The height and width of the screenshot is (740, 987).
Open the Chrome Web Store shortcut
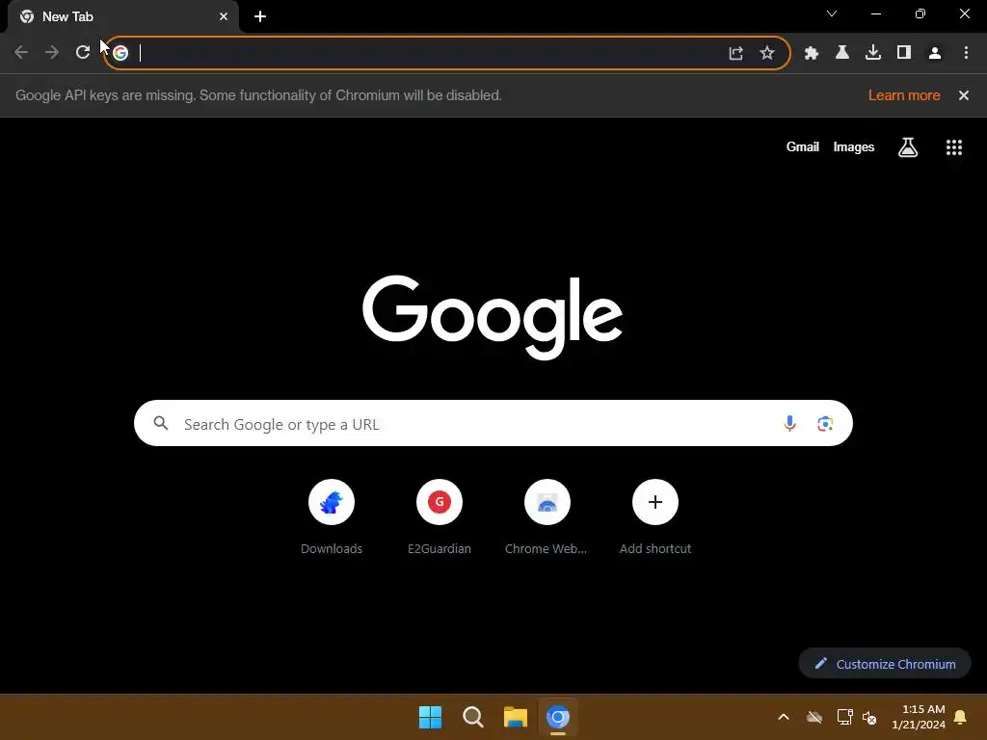547,517
